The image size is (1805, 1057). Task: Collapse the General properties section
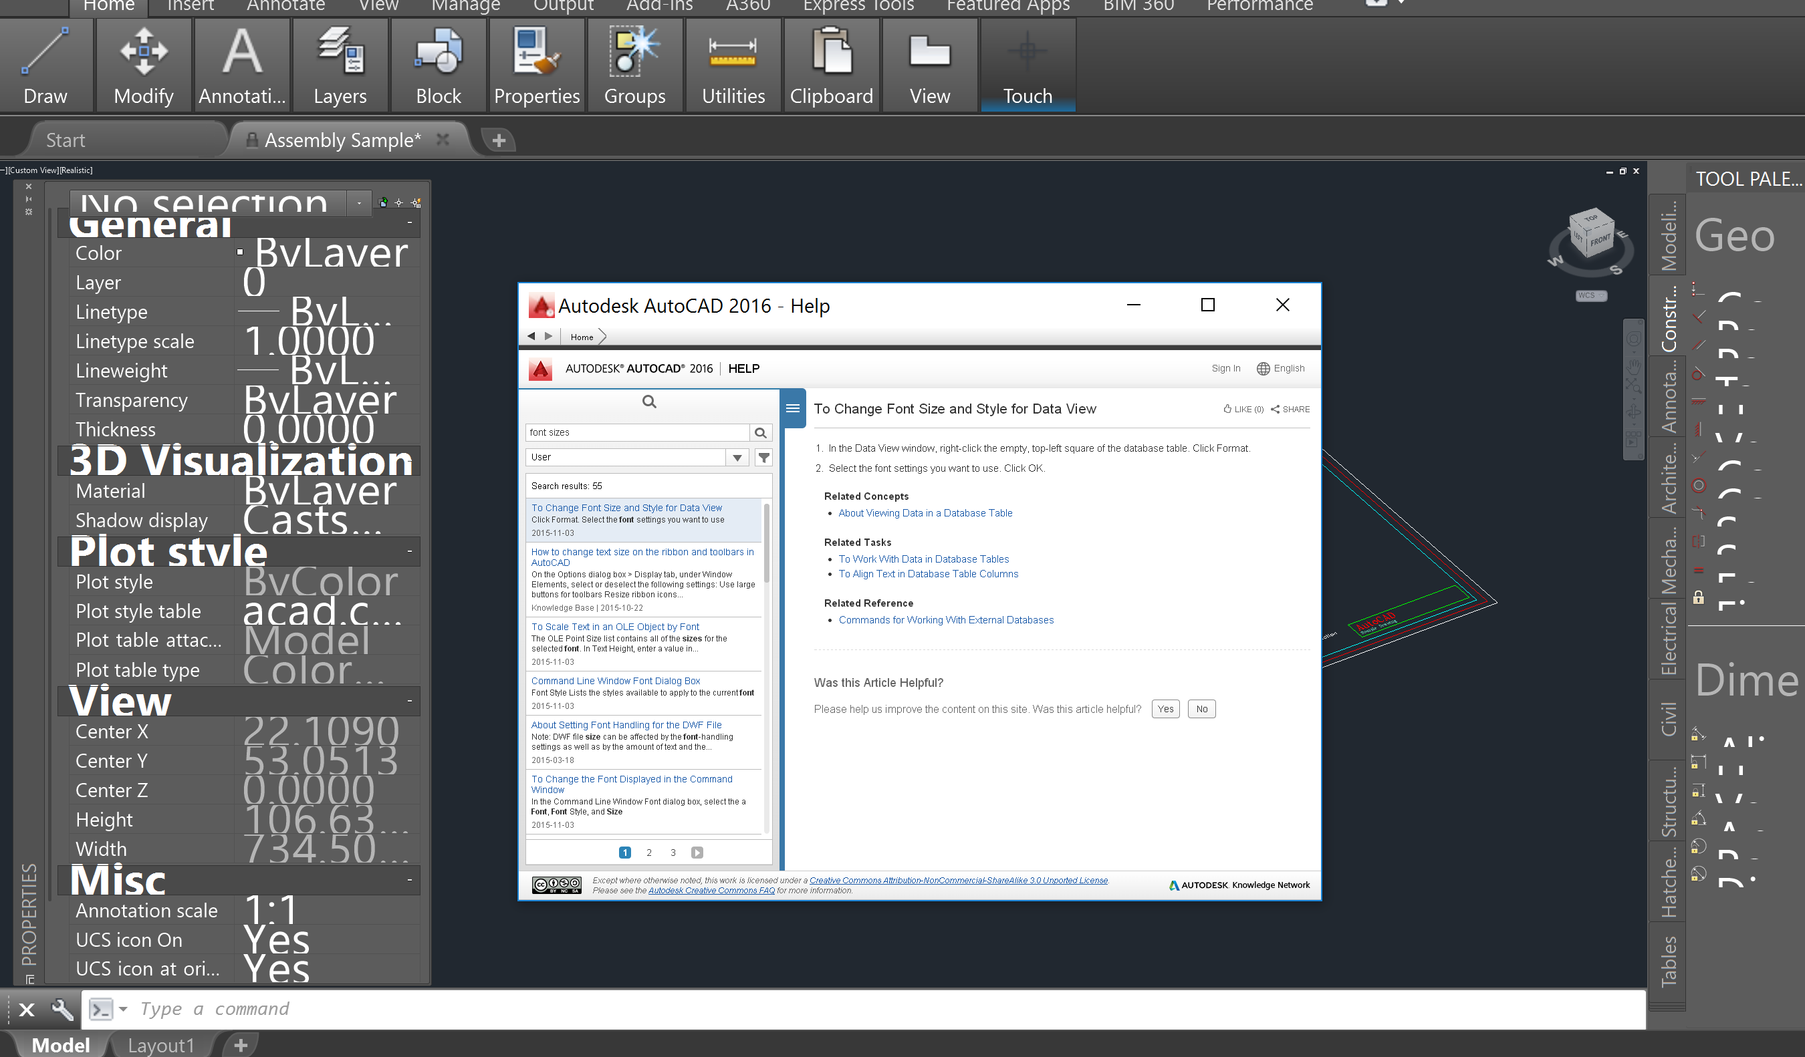point(410,222)
